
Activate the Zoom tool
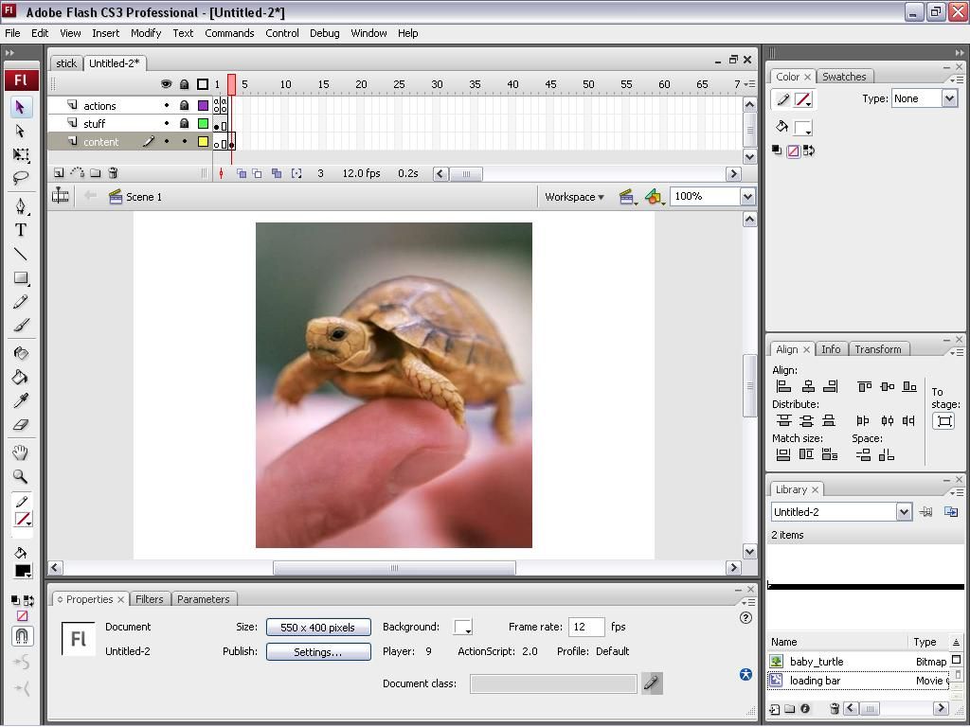pos(20,477)
